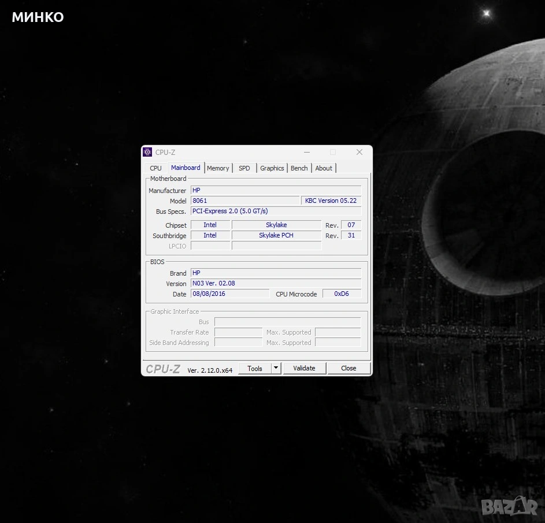Viewport: 545px width, 523px height.
Task: Click the CPU-Z icon in the title bar
Action: coord(147,152)
